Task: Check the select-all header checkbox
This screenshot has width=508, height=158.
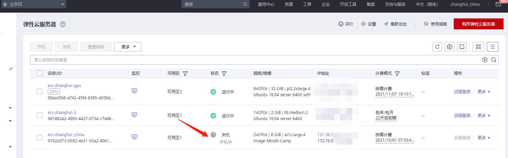Action: point(40,73)
